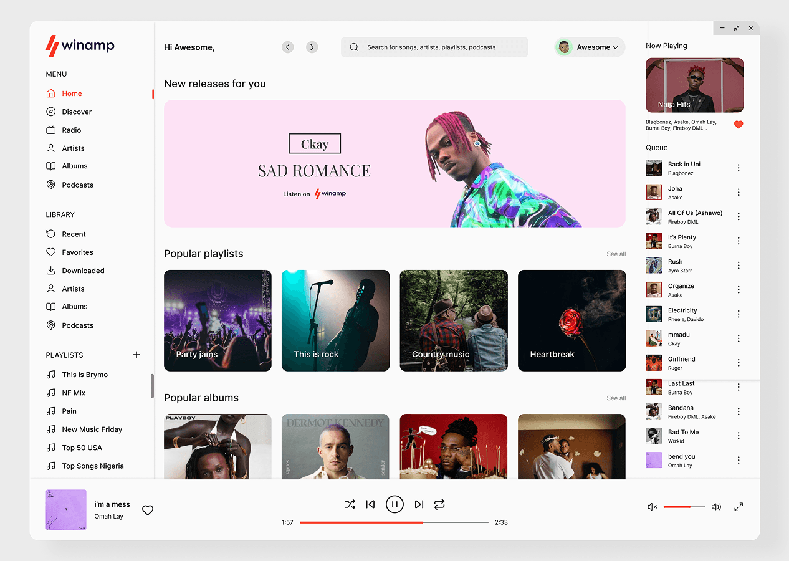The height and width of the screenshot is (561, 789).
Task: Open the Top Songs Nigeria playlist
Action: [85, 466]
